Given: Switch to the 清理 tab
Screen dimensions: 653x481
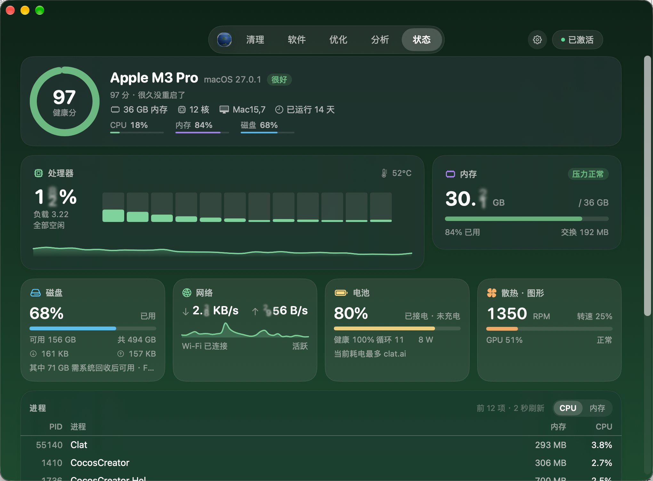Looking at the screenshot, I should (255, 40).
